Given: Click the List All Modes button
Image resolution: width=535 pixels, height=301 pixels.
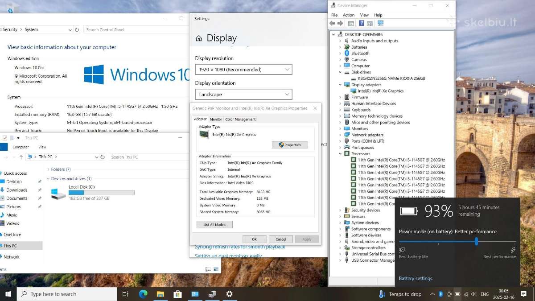Looking at the screenshot, I should point(214,225).
